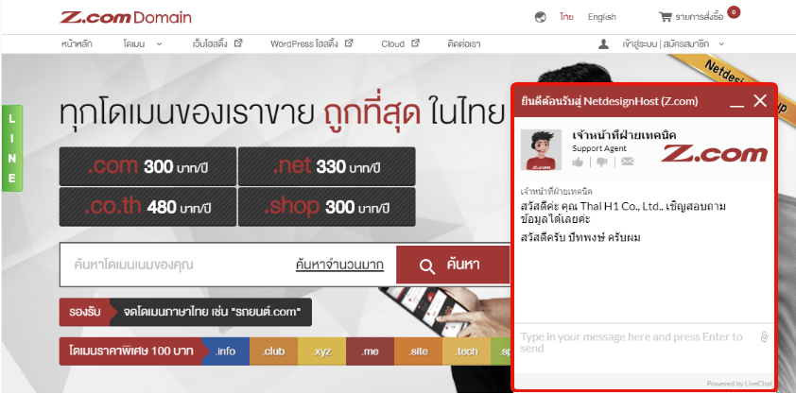Open รายการสั่งซื้อ order list
Screen dimensions: 796x394
699,17
